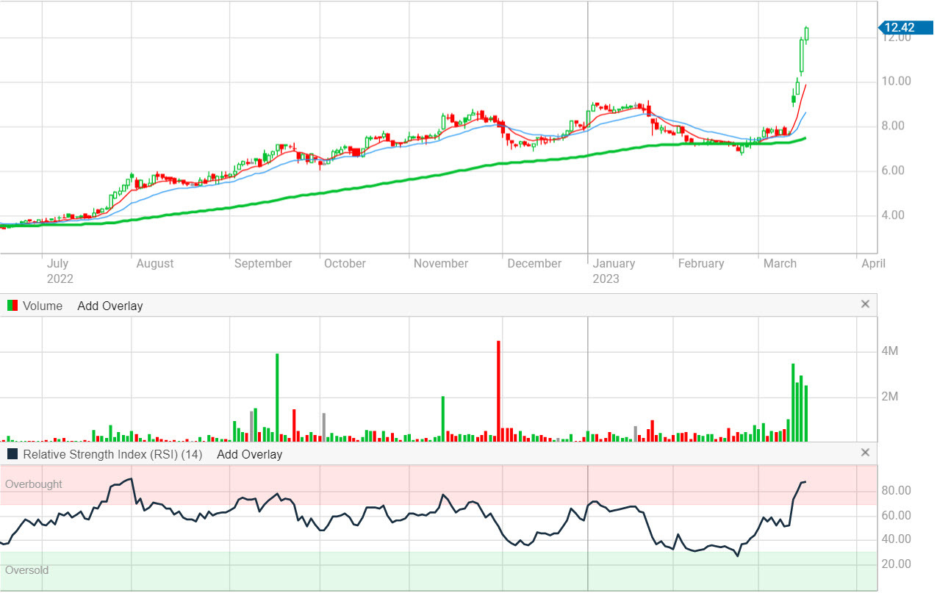This screenshot has height=593, width=937.
Task: Click the Oversold zone label
Action: 26,569
